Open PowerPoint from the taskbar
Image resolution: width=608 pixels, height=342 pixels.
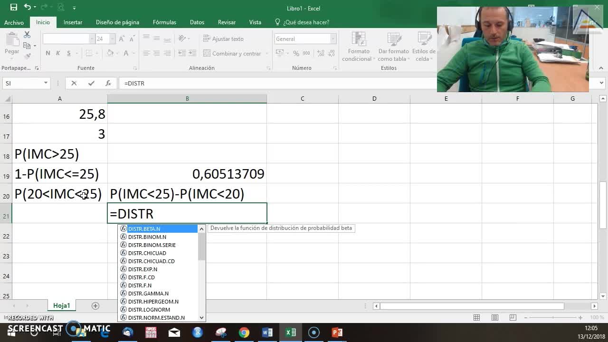[x=337, y=332]
